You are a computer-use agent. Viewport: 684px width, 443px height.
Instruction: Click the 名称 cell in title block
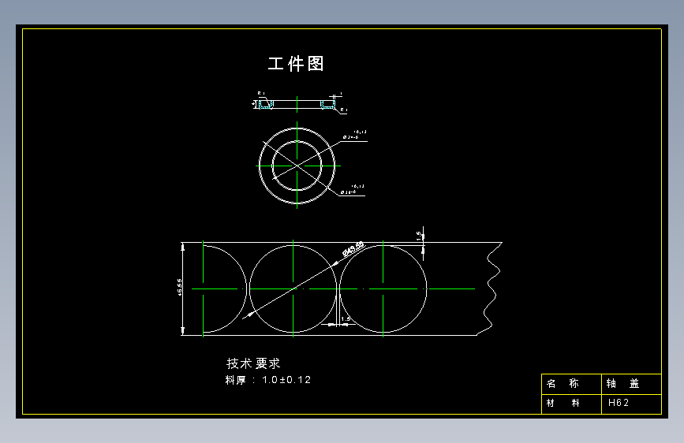click(x=571, y=384)
